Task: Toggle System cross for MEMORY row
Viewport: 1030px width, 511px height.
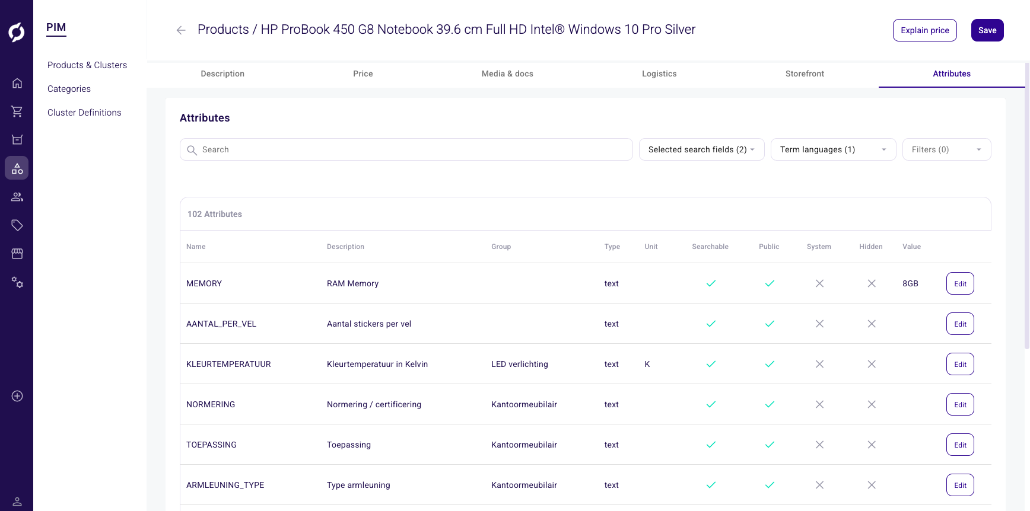Action: (x=819, y=283)
